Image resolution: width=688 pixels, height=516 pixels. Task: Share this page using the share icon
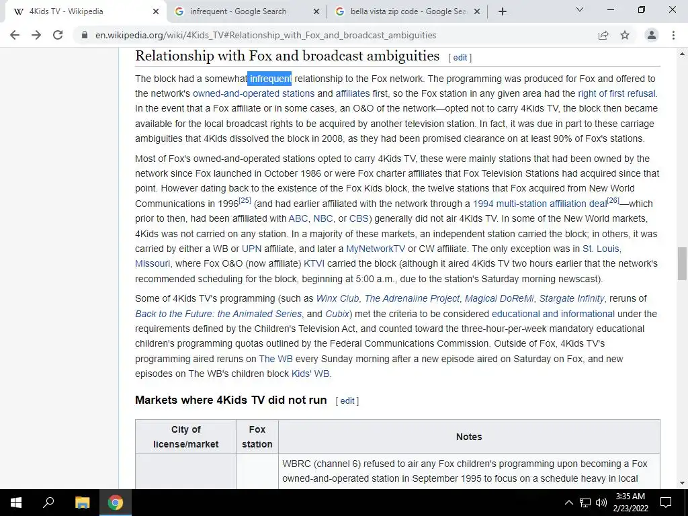(603, 35)
